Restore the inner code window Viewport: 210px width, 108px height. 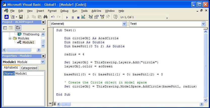(201, 11)
